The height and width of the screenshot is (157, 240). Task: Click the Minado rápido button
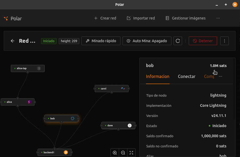pos(101,41)
